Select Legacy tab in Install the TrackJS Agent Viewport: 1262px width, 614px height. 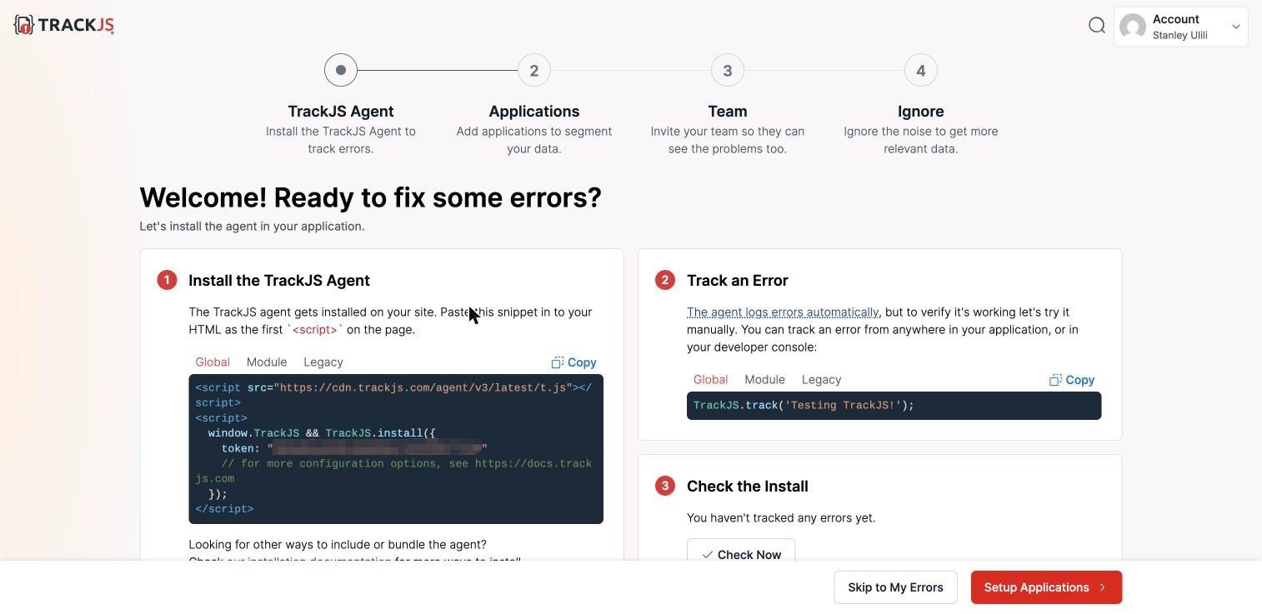coord(323,362)
